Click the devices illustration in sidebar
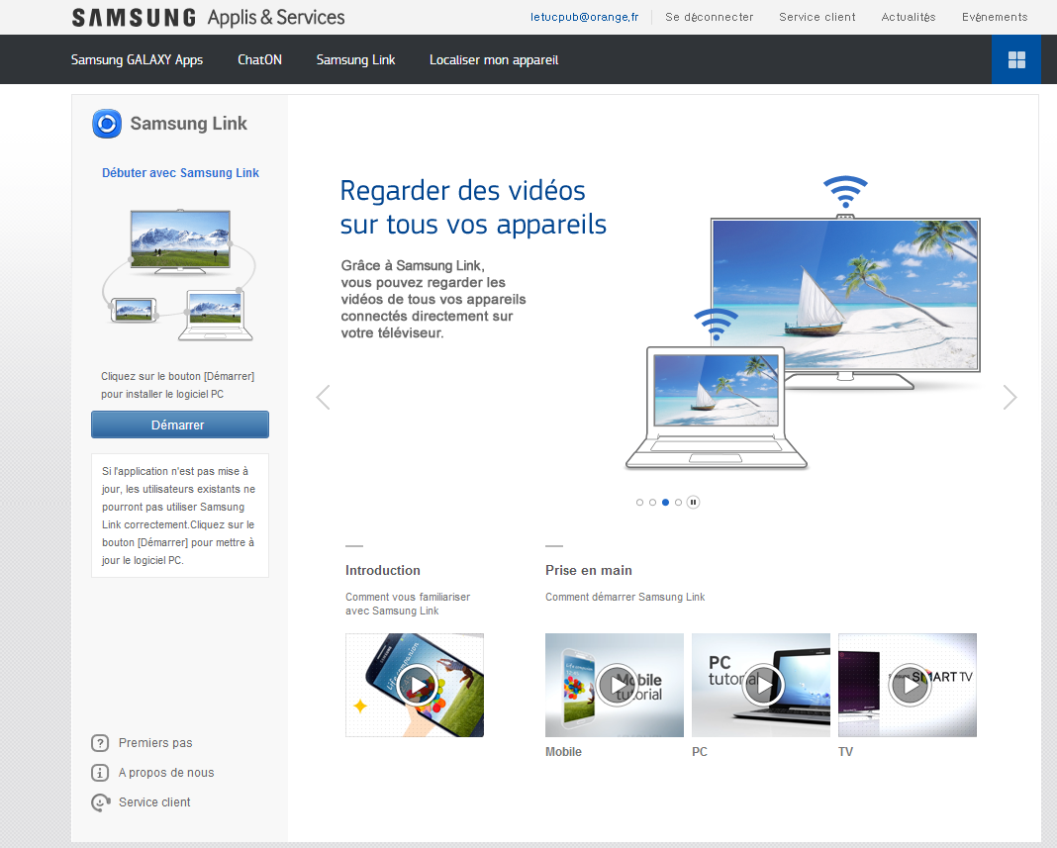 click(x=179, y=275)
